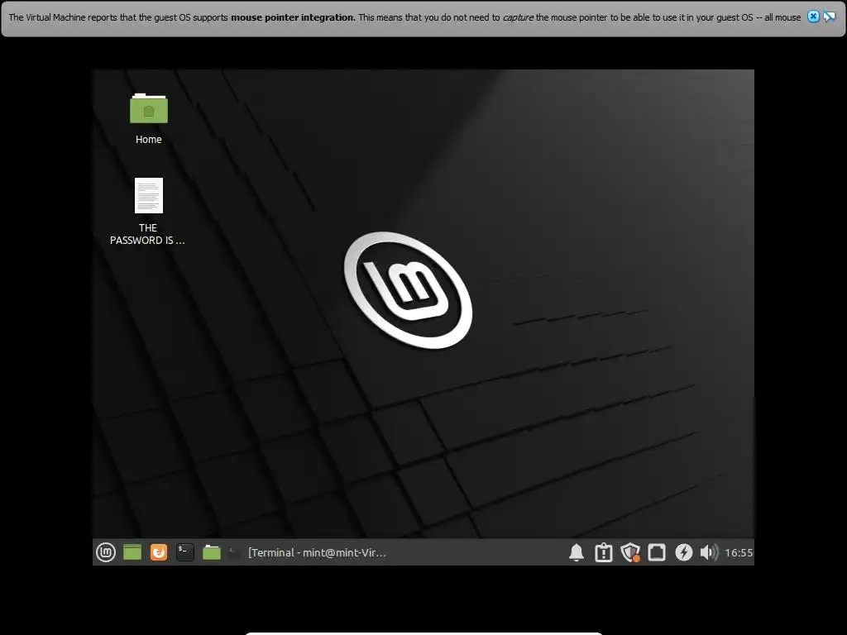Dismiss the mouse pointer integration notification
The width and height of the screenshot is (847, 635).
[813, 17]
